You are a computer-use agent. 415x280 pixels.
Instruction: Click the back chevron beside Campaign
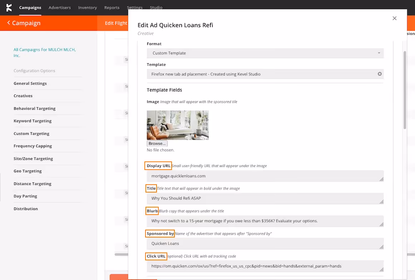[x=9, y=23]
